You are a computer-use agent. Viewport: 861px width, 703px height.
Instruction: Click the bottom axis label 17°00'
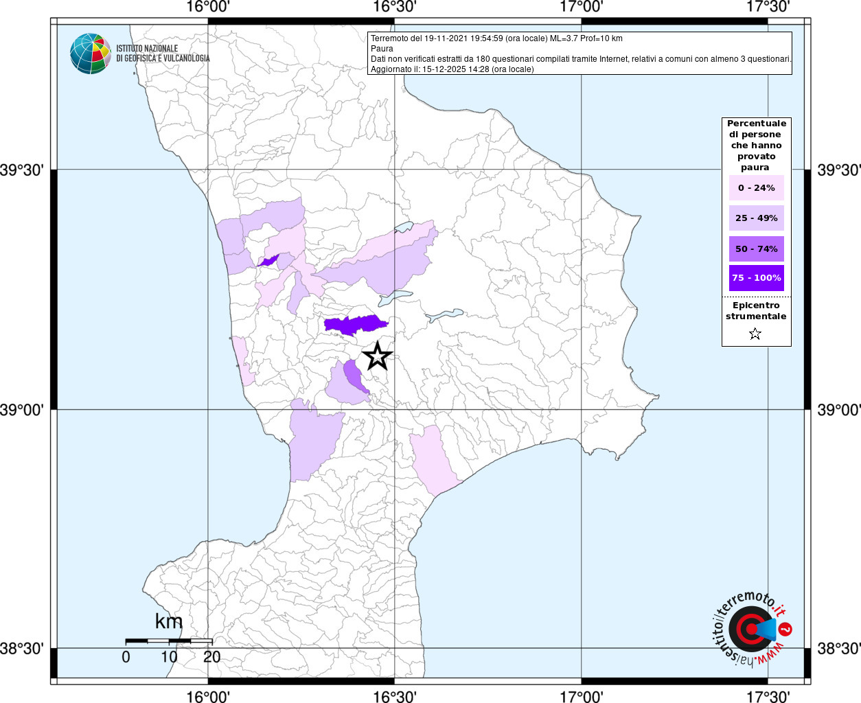point(582,696)
